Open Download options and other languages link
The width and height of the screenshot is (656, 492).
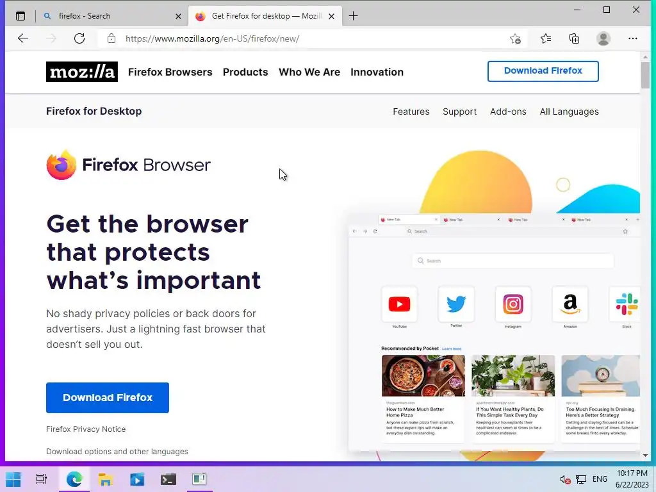coord(117,452)
